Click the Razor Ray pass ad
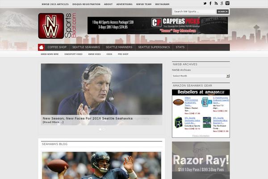 coord(201,160)
